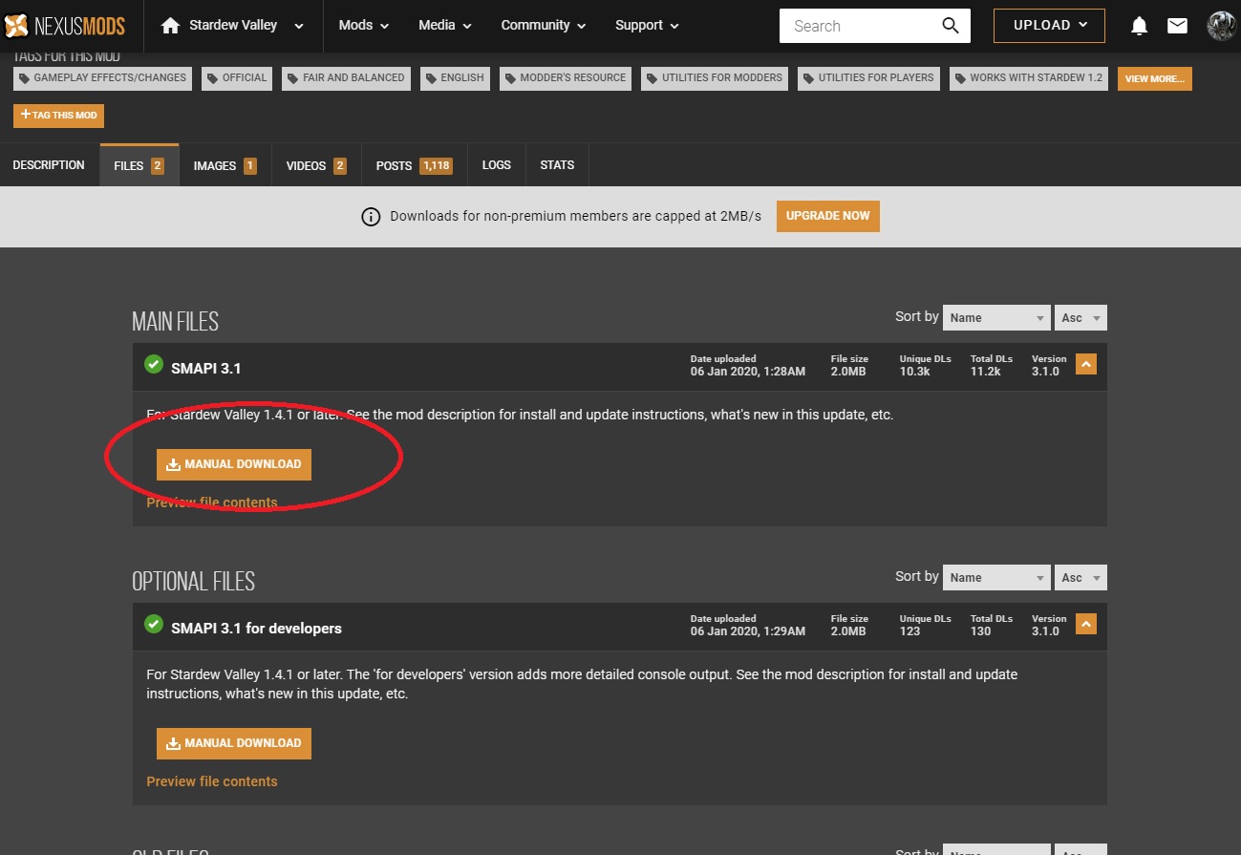Screen dimensions: 1241x855
Task: Click the Gameplay Effects/Changes tag
Action: click(x=102, y=78)
